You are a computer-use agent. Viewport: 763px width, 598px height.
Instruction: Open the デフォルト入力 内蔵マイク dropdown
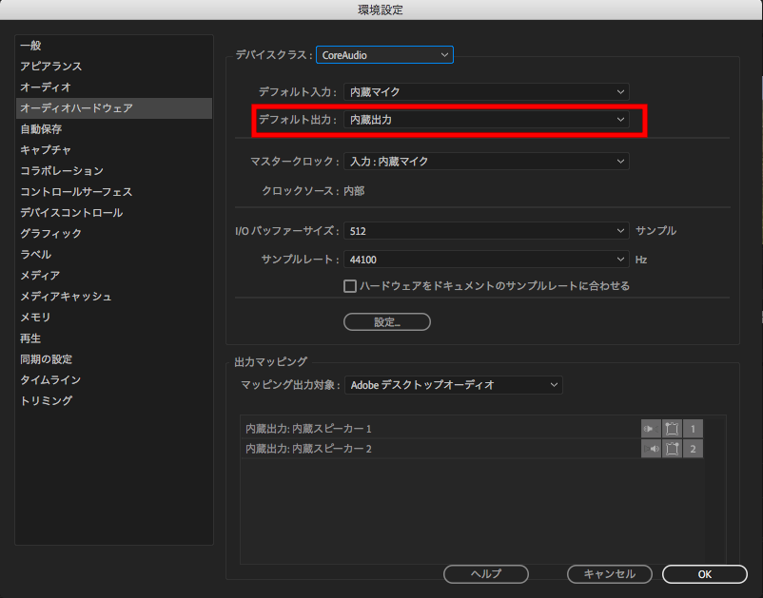(486, 92)
